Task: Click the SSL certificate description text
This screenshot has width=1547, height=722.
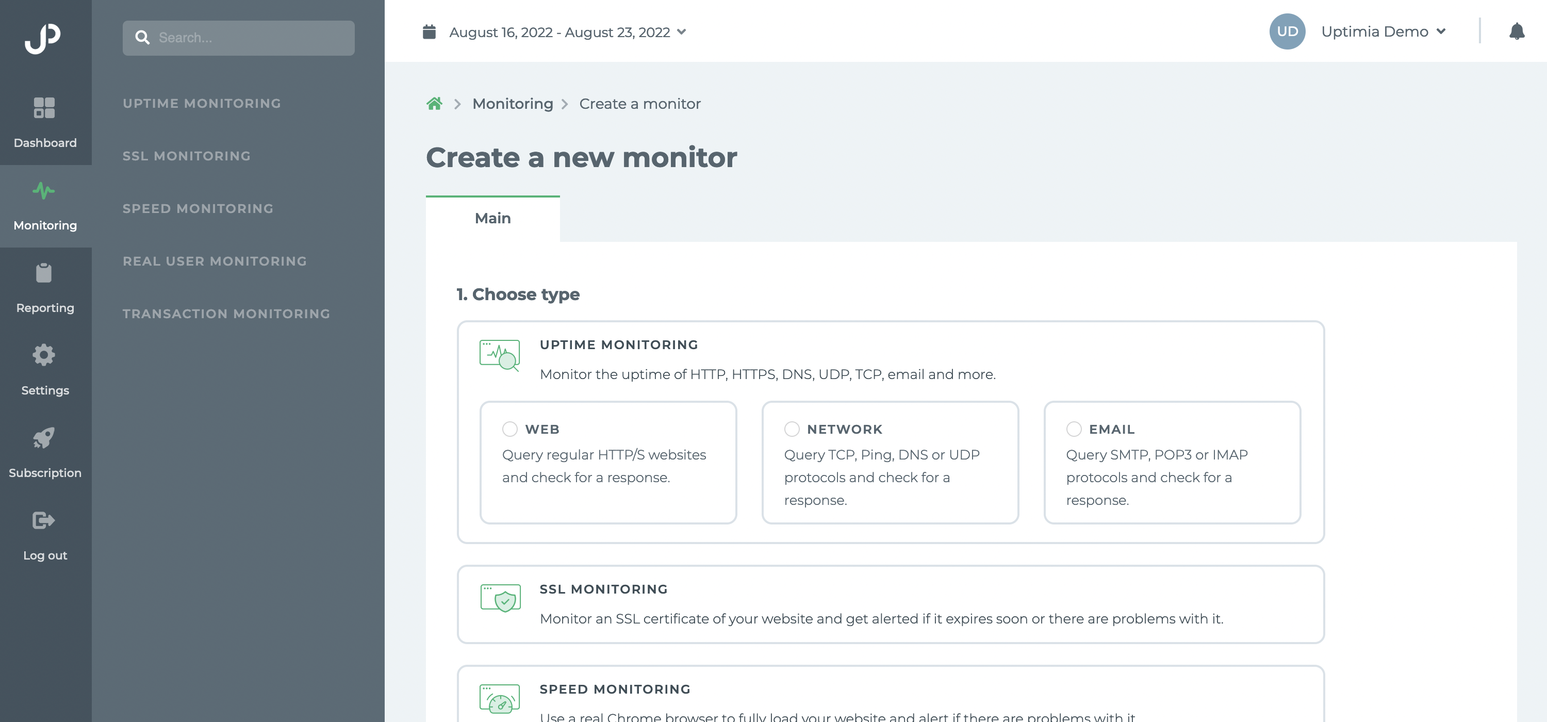Action: point(881,619)
